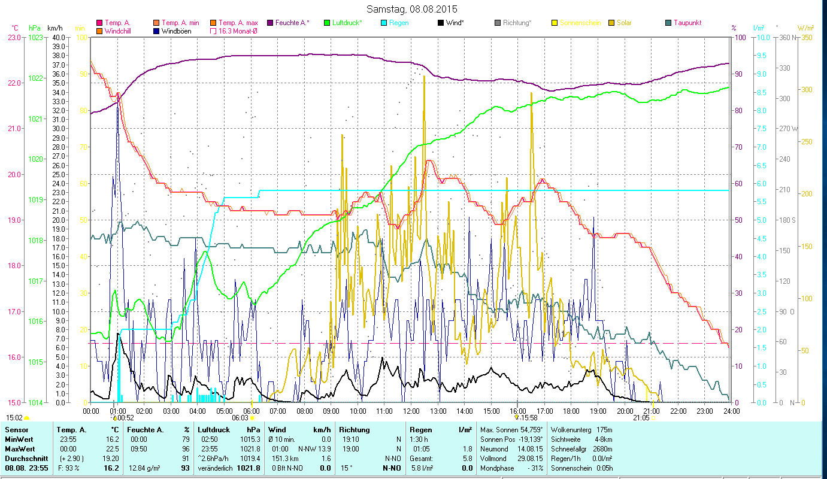Click the arrow marker beside 15:58
Screen dimensions: 827x479
pyautogui.click(x=516, y=417)
